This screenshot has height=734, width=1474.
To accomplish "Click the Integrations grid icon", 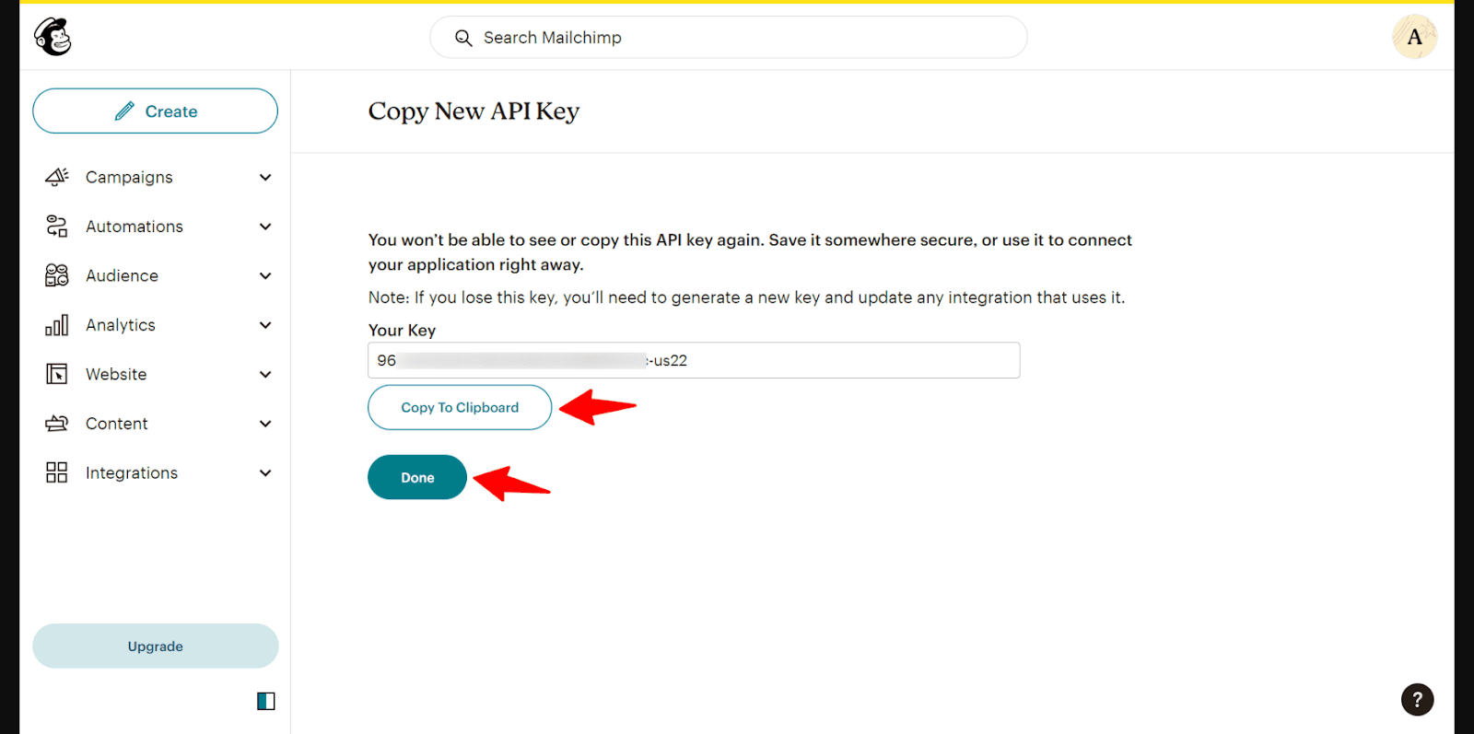I will (x=57, y=472).
